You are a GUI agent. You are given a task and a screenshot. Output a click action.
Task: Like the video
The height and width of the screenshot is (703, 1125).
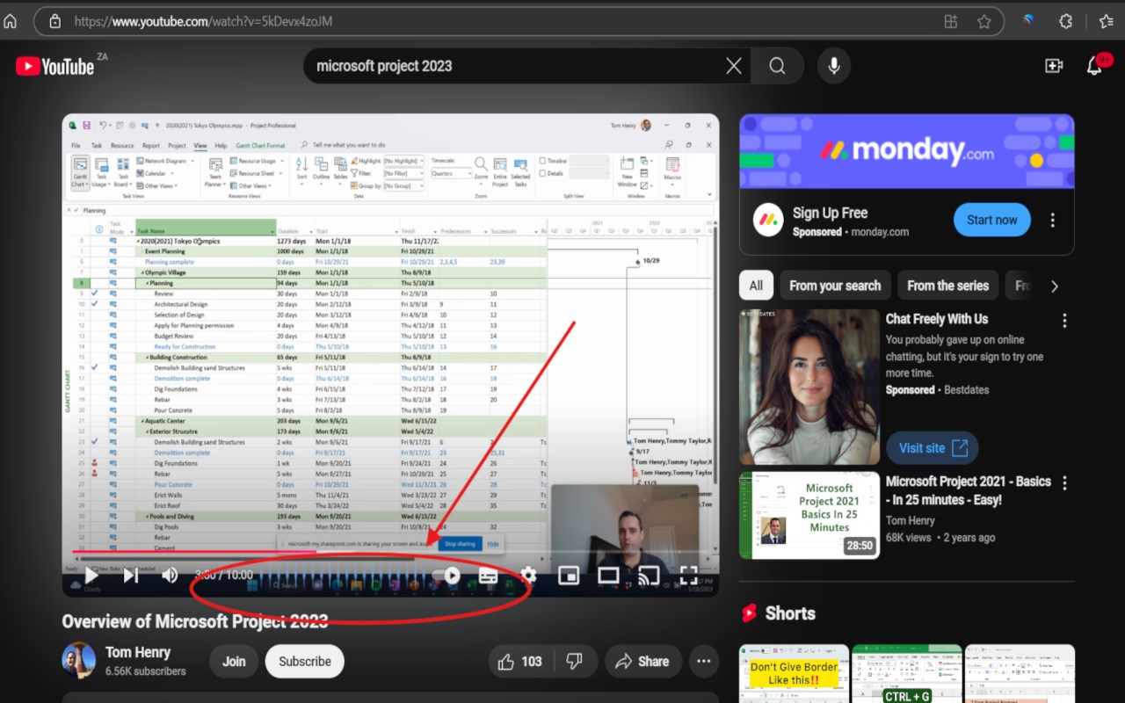519,662
